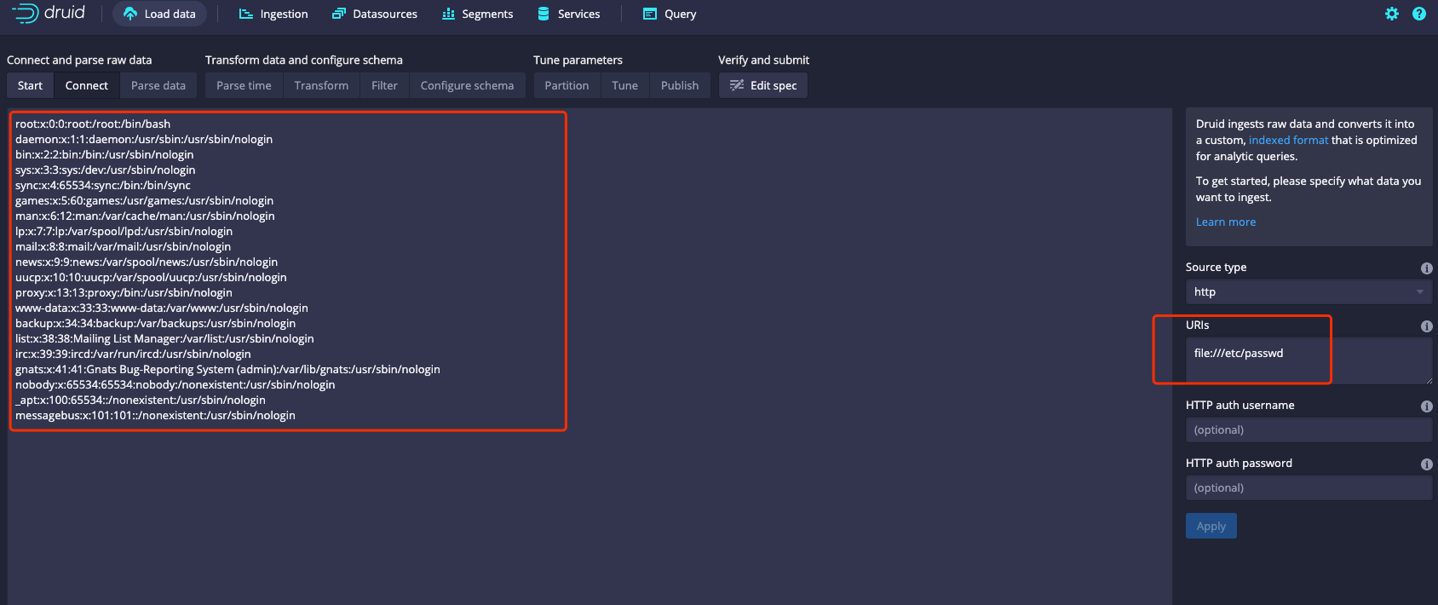Image resolution: width=1438 pixels, height=605 pixels.
Task: Click the Druid logo icon
Action: [26, 14]
